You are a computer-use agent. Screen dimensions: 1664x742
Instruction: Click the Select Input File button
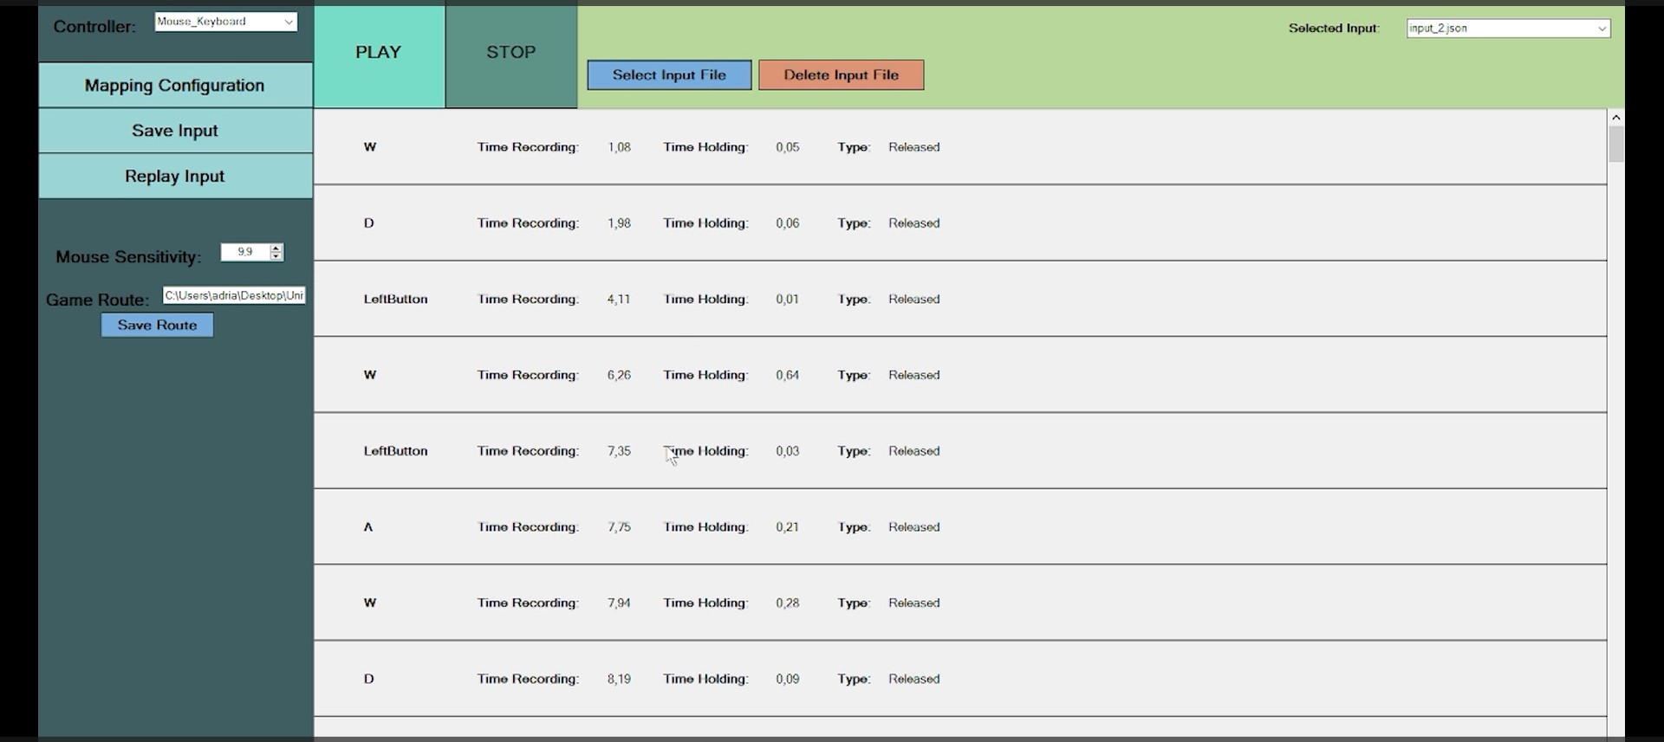tap(669, 75)
